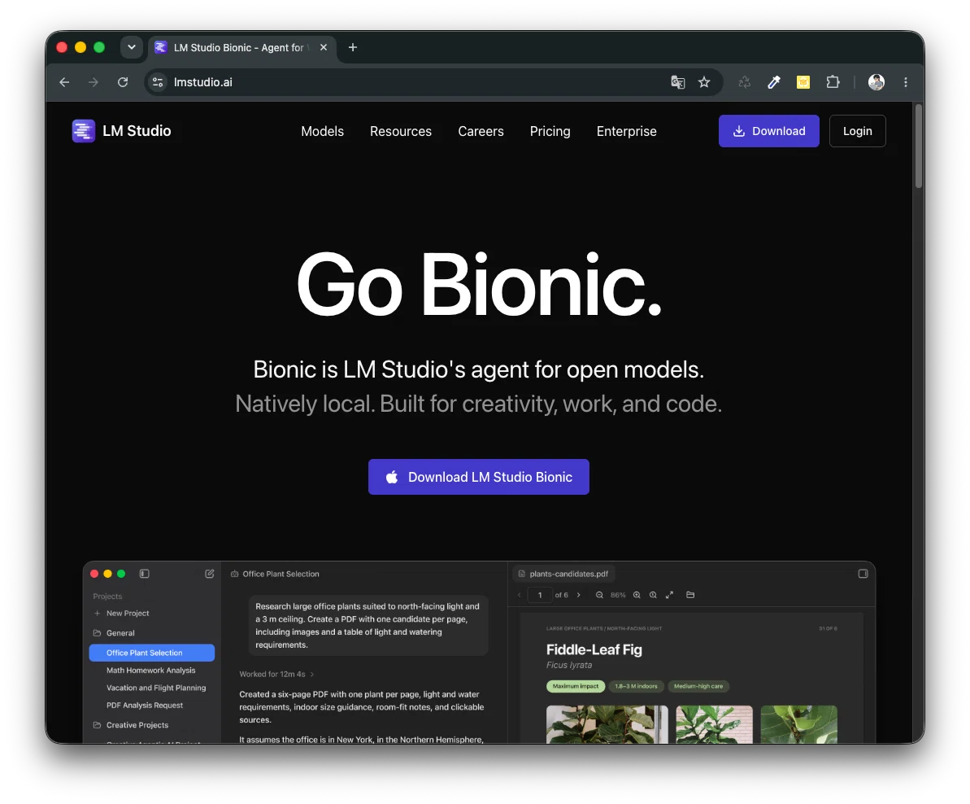Viewport: 970px width, 804px height.
Task: Expand the Worked for 12m 4s details
Action: point(276,674)
